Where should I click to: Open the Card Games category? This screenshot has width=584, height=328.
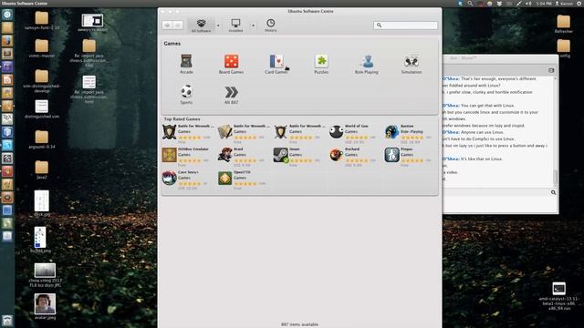[x=276, y=64]
